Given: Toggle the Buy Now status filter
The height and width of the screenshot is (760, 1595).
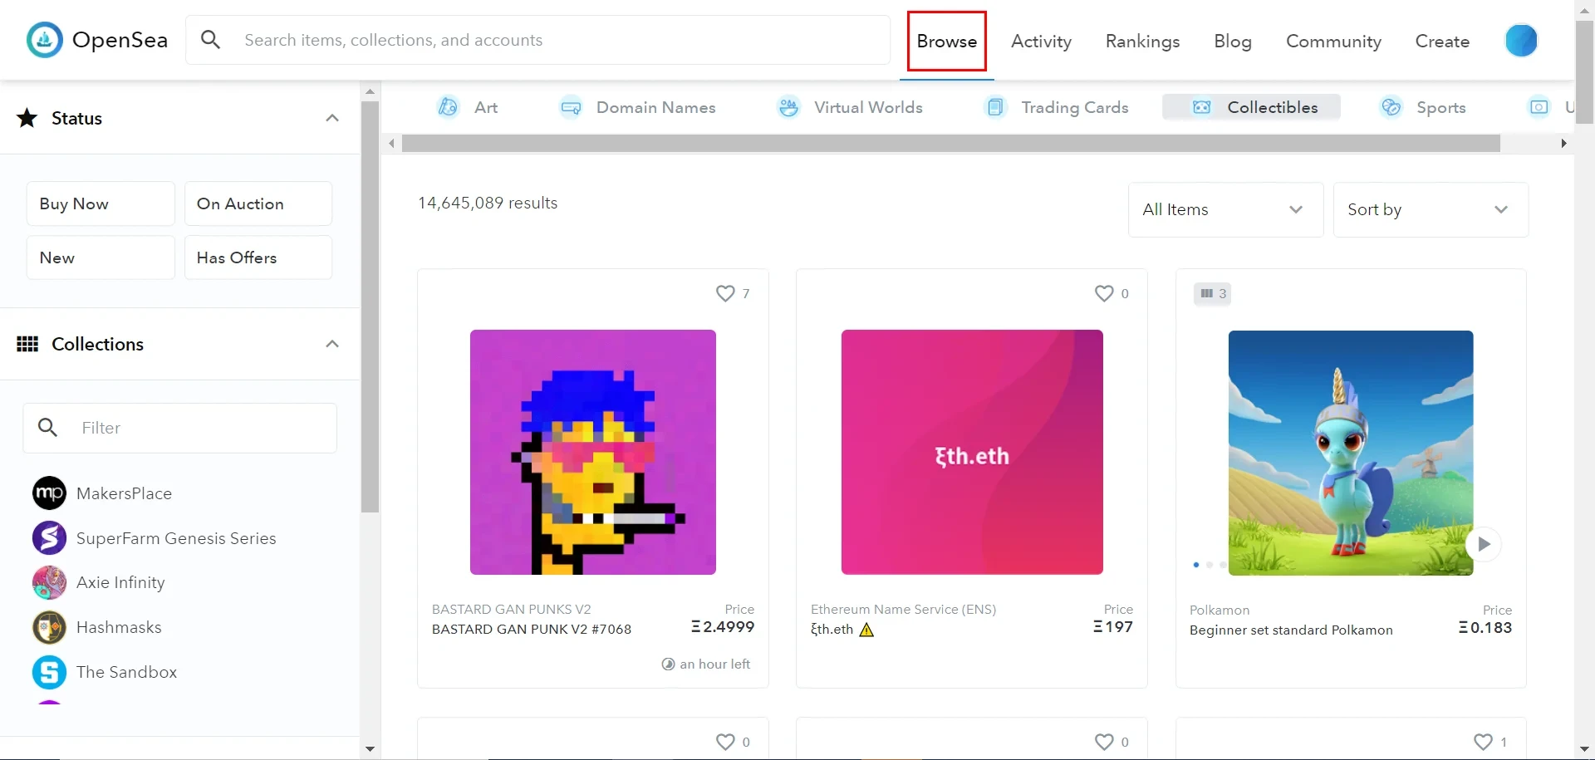Looking at the screenshot, I should (x=101, y=203).
